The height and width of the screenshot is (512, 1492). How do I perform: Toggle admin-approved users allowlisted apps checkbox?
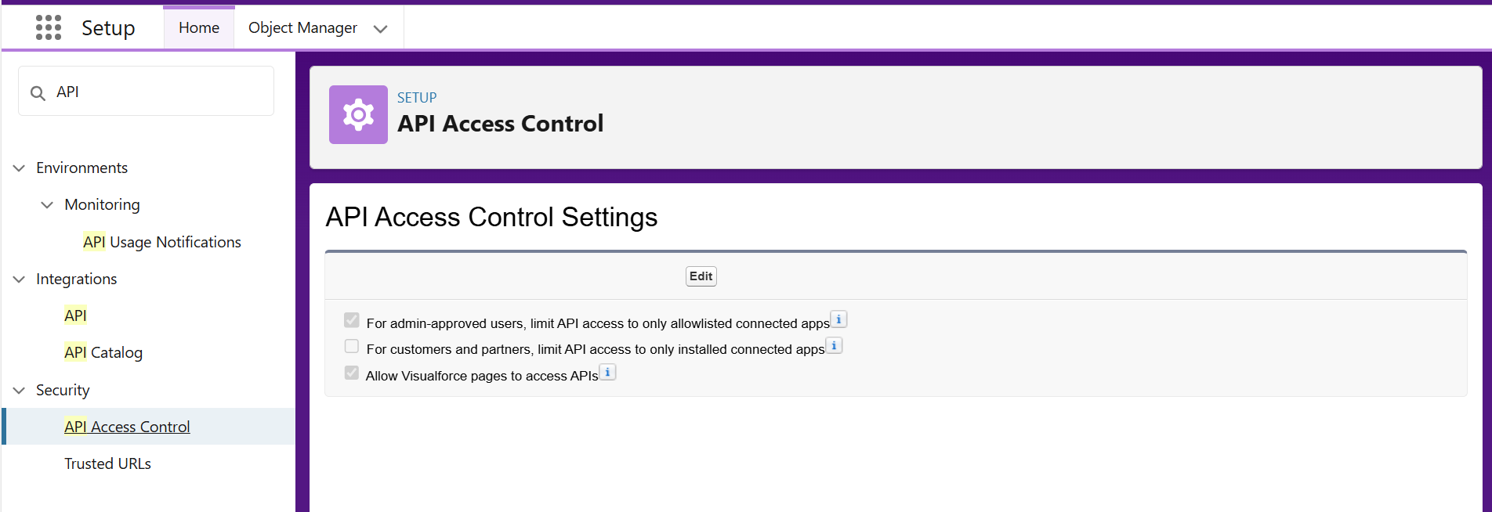click(x=352, y=320)
